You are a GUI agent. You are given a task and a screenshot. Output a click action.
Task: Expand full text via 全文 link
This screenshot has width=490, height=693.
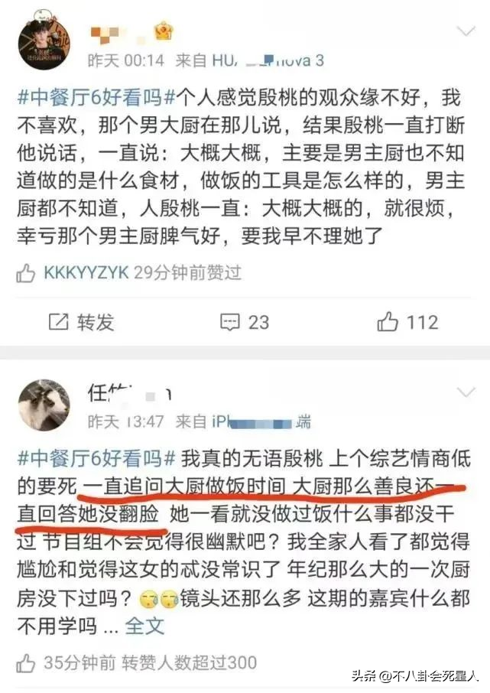(x=144, y=626)
